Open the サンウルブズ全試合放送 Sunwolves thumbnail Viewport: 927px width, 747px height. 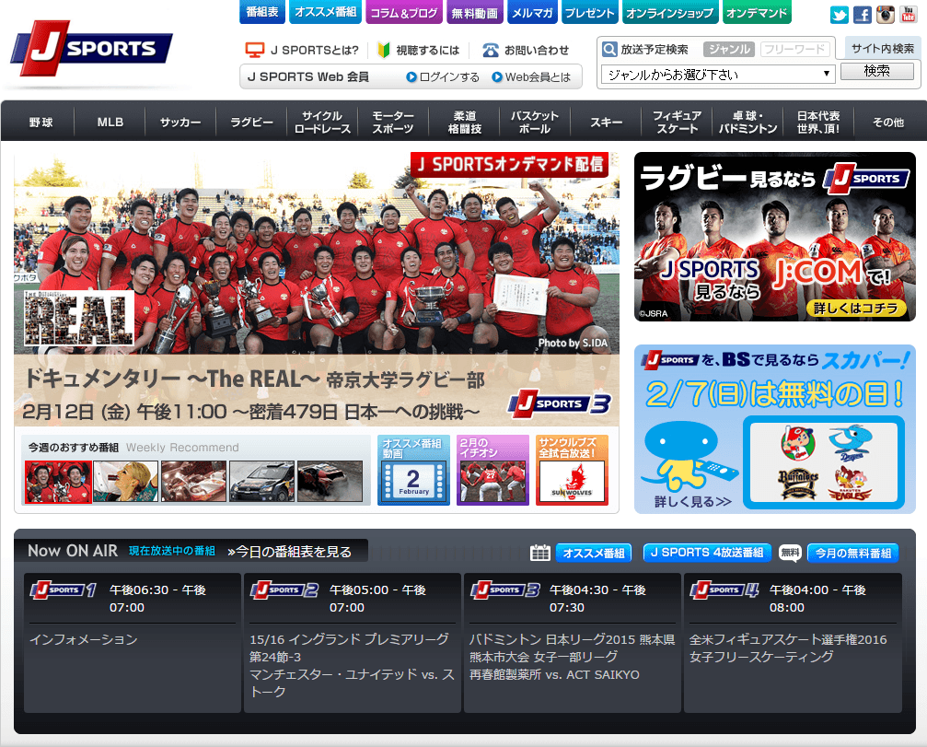pos(572,470)
